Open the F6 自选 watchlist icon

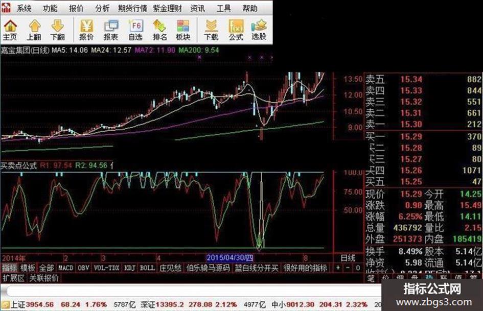135,30
